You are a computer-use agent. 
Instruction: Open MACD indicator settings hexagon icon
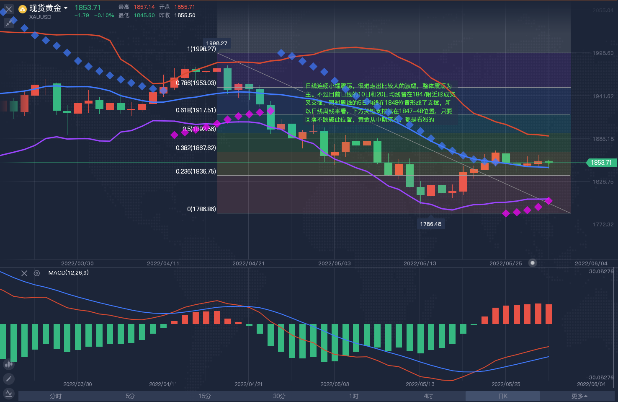pos(37,273)
